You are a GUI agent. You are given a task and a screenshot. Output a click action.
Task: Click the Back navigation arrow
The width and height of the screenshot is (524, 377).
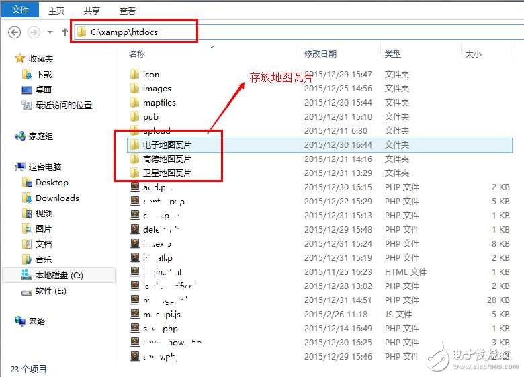tap(15, 32)
